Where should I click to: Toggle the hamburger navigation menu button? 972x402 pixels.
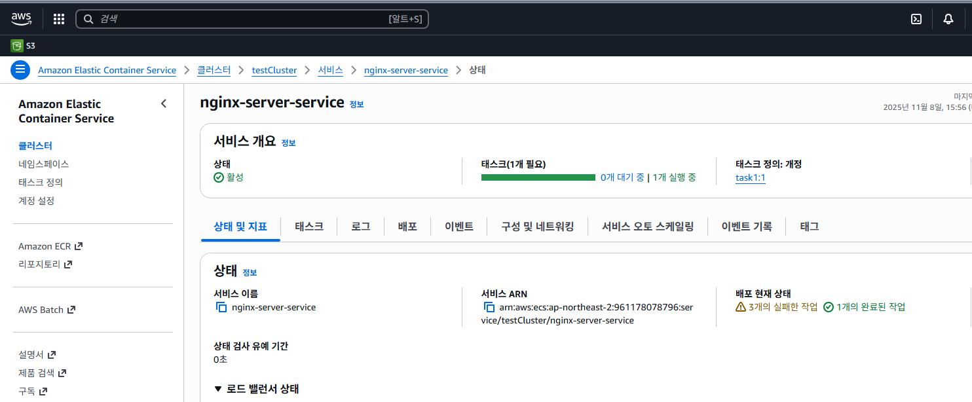(20, 69)
